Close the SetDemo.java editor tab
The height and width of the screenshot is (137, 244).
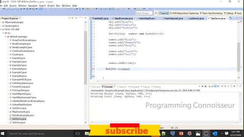227,18
